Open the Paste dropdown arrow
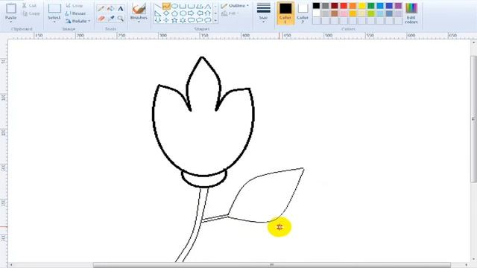The width and height of the screenshot is (477, 268). [x=11, y=22]
